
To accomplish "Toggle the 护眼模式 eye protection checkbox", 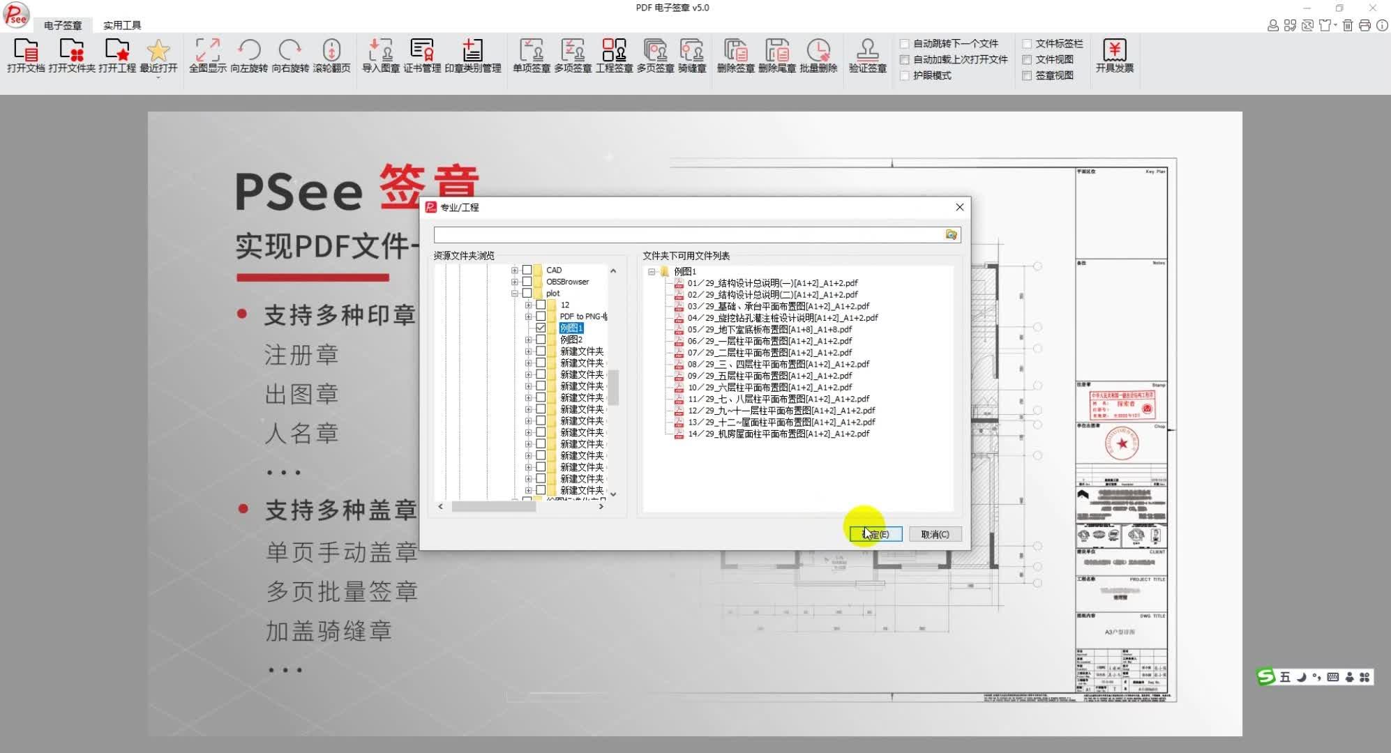I will 904,76.
